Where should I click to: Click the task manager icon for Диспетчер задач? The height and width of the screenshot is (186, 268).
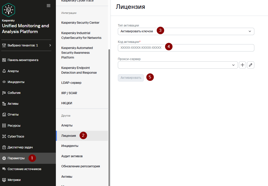[x=4, y=147]
